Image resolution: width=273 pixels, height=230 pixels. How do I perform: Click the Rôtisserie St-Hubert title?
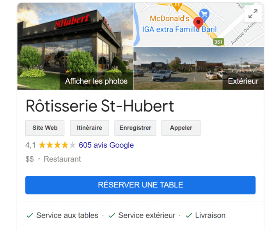tap(100, 106)
